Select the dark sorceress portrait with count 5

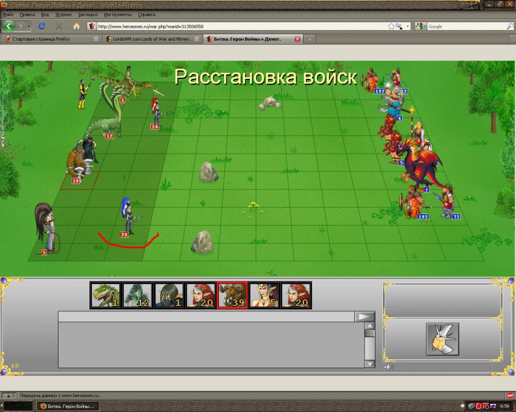tap(264, 295)
